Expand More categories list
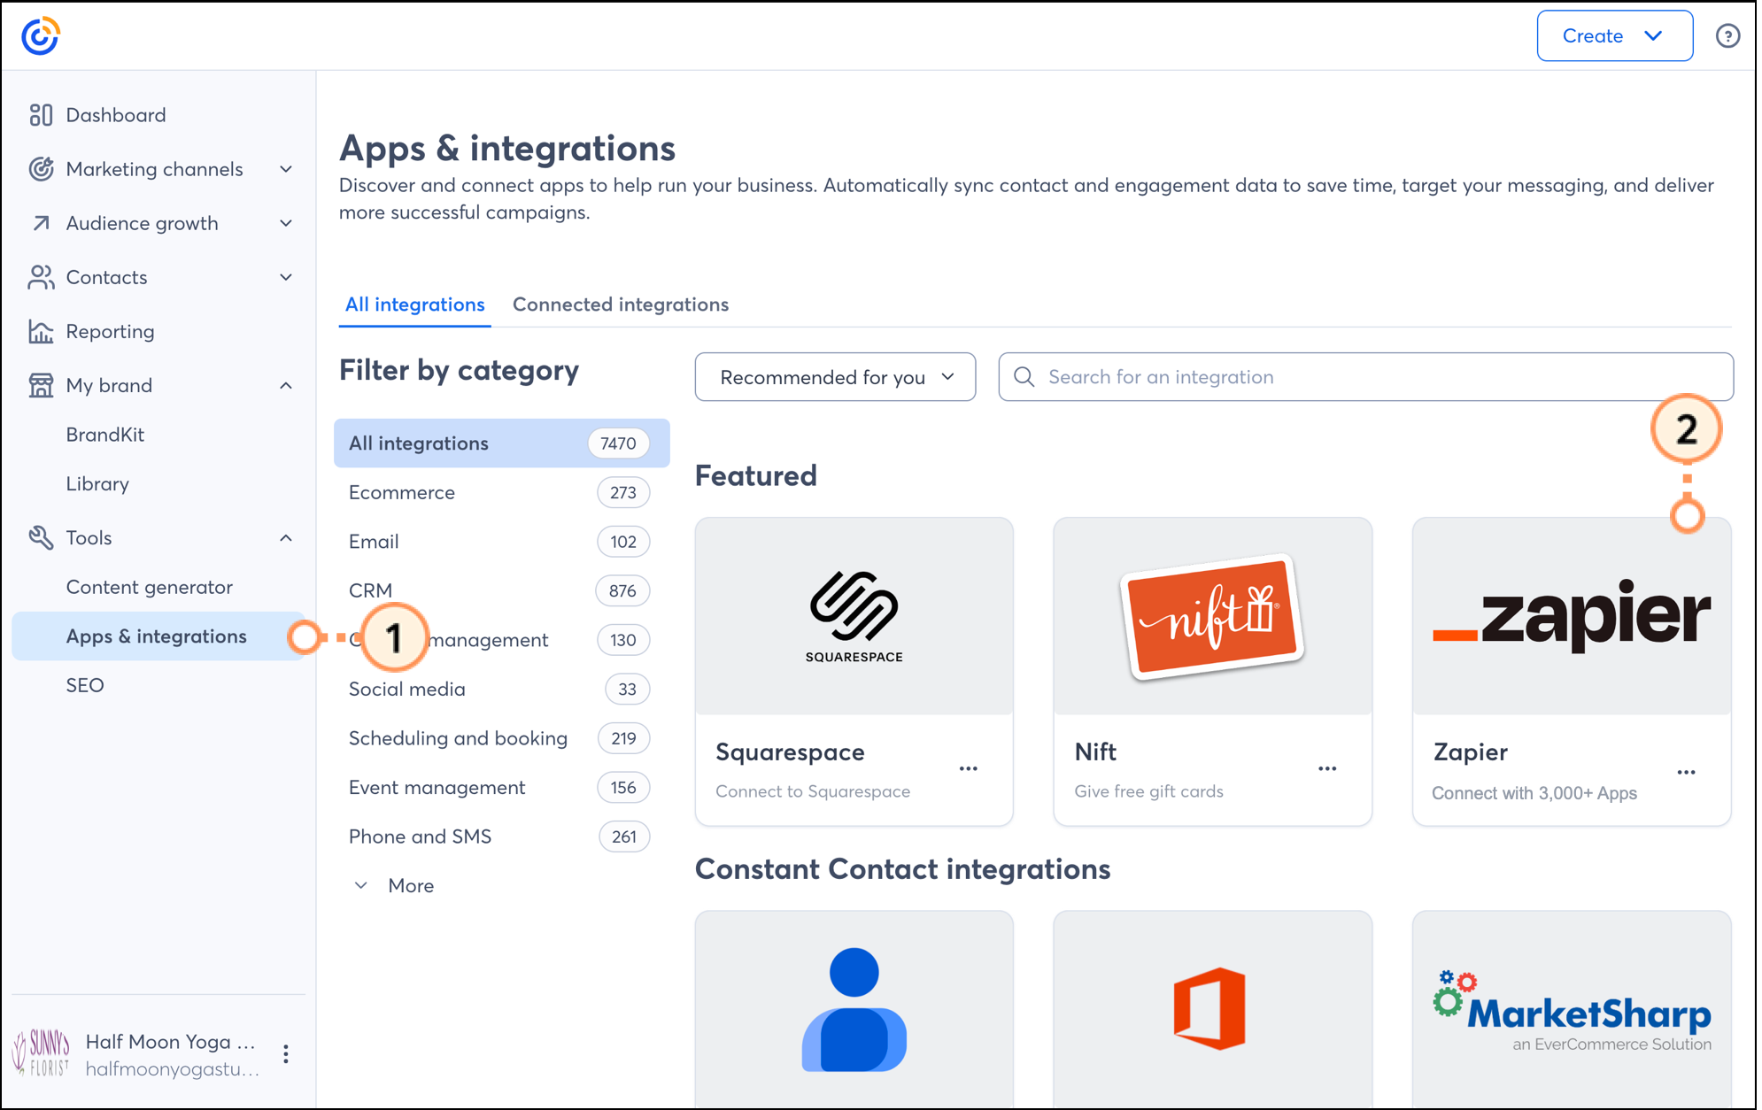The width and height of the screenshot is (1762, 1110). (395, 885)
